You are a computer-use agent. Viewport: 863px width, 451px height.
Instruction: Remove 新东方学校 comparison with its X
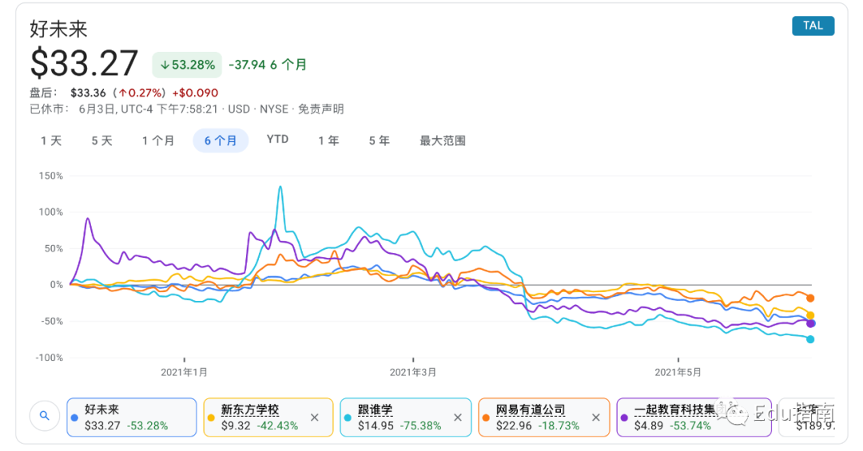[314, 417]
